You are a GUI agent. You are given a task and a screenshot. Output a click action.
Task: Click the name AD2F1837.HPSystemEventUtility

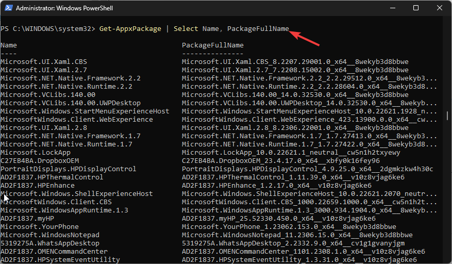pos(60,260)
